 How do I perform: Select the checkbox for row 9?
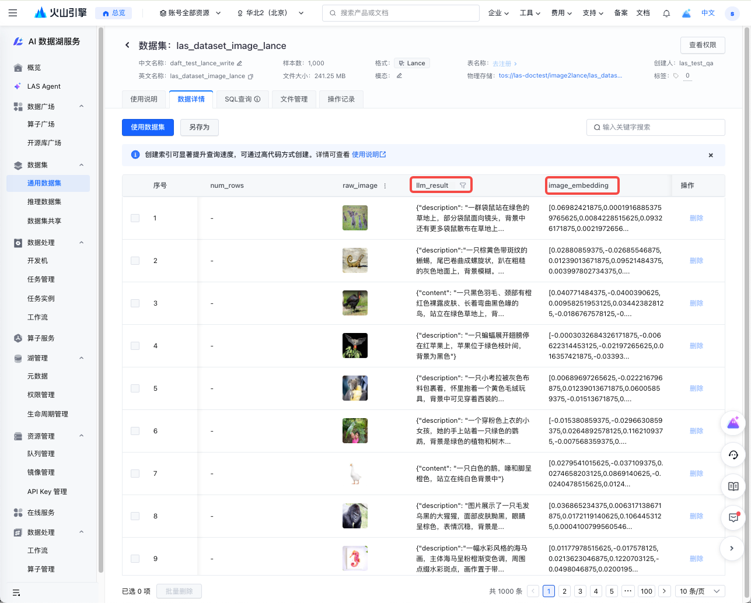click(x=135, y=559)
